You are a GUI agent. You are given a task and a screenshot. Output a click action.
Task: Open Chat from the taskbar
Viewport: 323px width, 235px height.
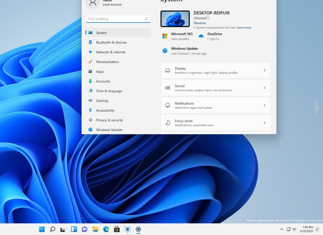85,229
